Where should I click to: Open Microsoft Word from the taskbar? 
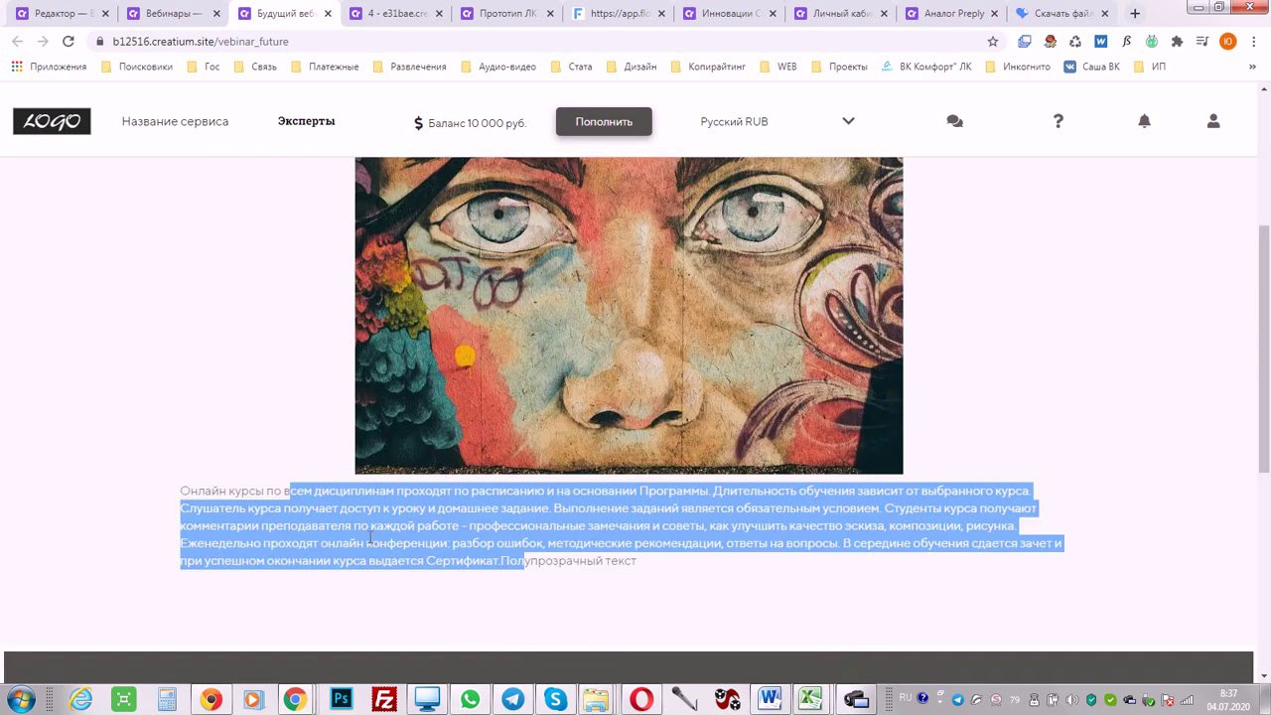[770, 699]
